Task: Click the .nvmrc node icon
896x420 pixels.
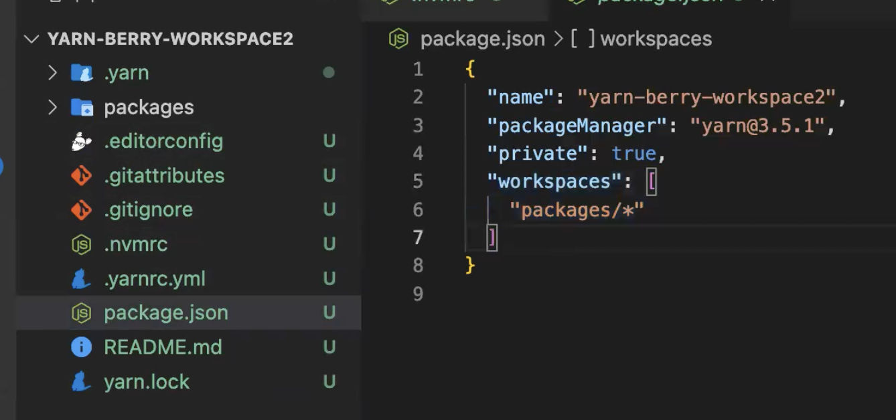Action: [x=82, y=245]
